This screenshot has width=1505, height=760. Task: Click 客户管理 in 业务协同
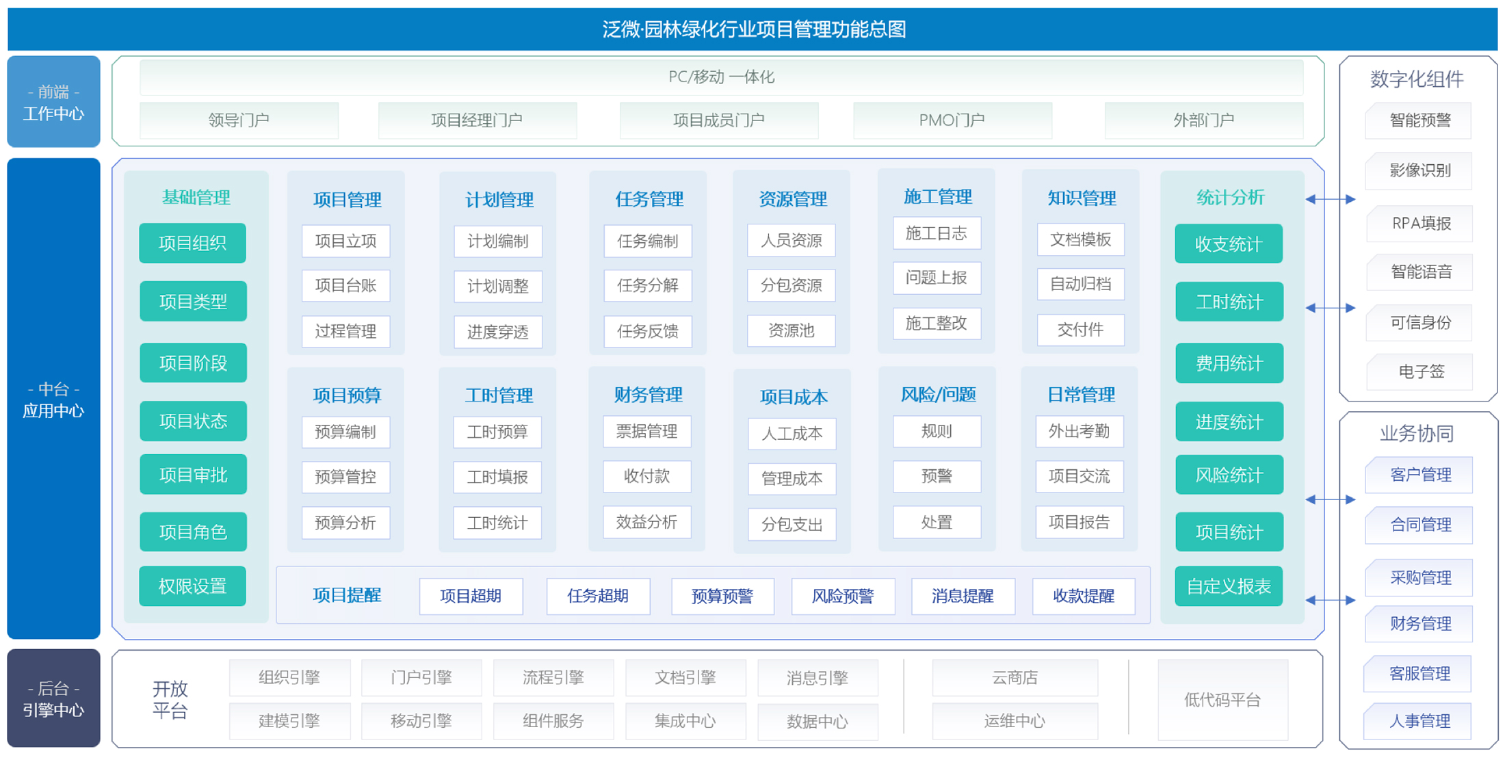pos(1419,475)
